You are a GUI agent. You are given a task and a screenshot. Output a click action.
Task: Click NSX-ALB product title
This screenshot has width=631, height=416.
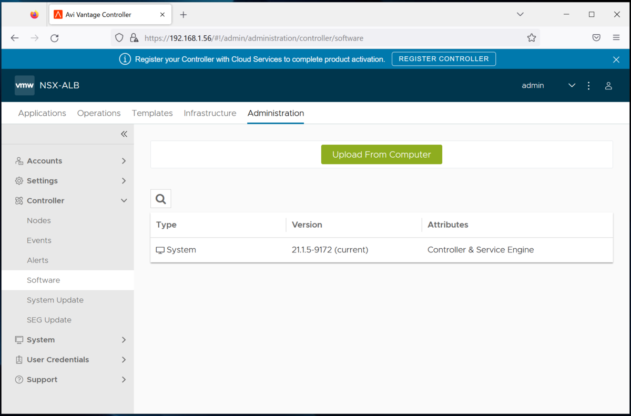click(59, 85)
